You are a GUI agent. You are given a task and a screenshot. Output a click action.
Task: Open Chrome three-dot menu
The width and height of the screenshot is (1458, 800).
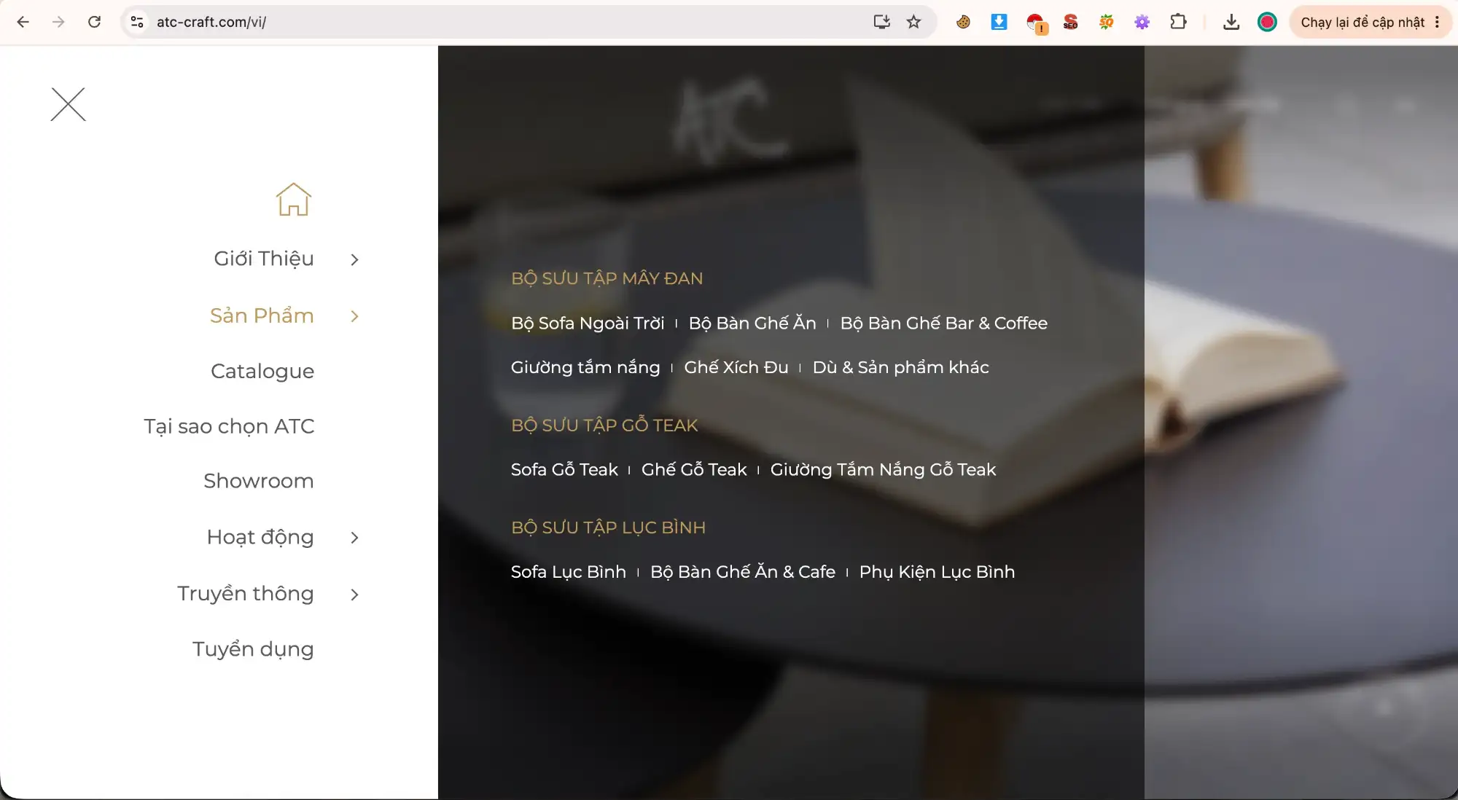pyautogui.click(x=1438, y=22)
